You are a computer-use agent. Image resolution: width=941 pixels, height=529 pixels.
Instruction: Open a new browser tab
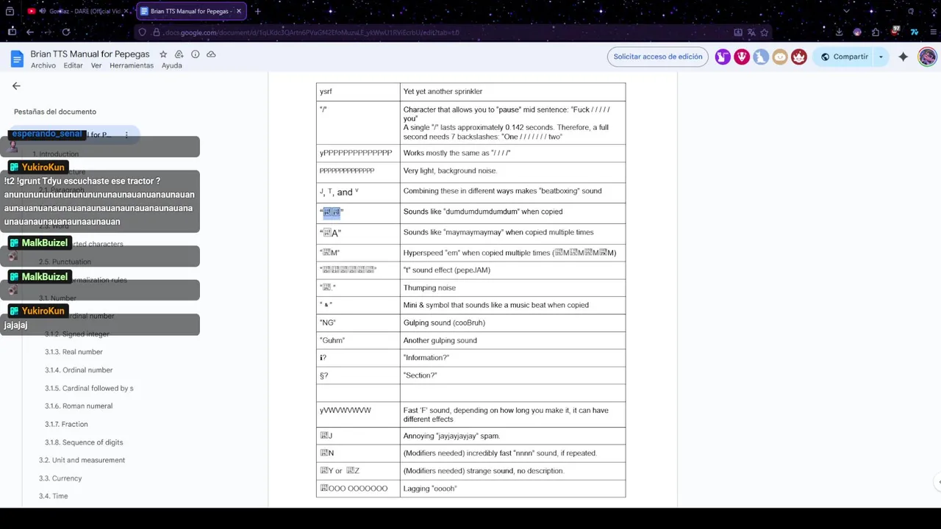coord(257,11)
